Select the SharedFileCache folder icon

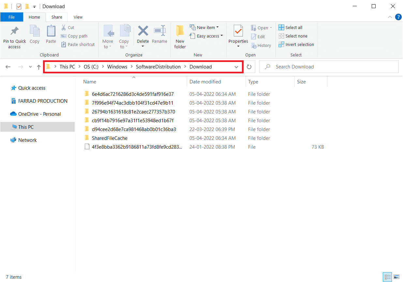coord(87,138)
